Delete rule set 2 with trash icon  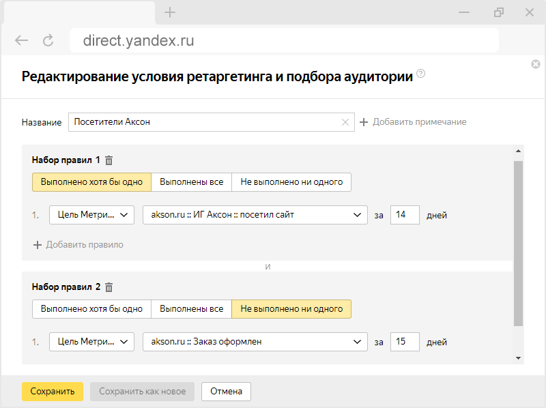coord(109,287)
